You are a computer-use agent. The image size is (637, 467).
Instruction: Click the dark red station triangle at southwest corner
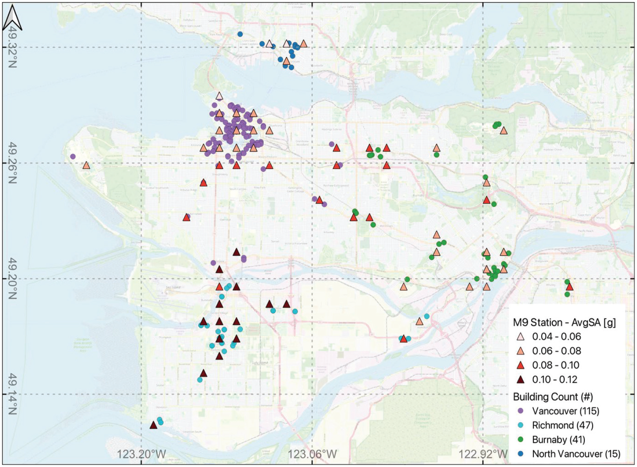pyautogui.click(x=153, y=425)
